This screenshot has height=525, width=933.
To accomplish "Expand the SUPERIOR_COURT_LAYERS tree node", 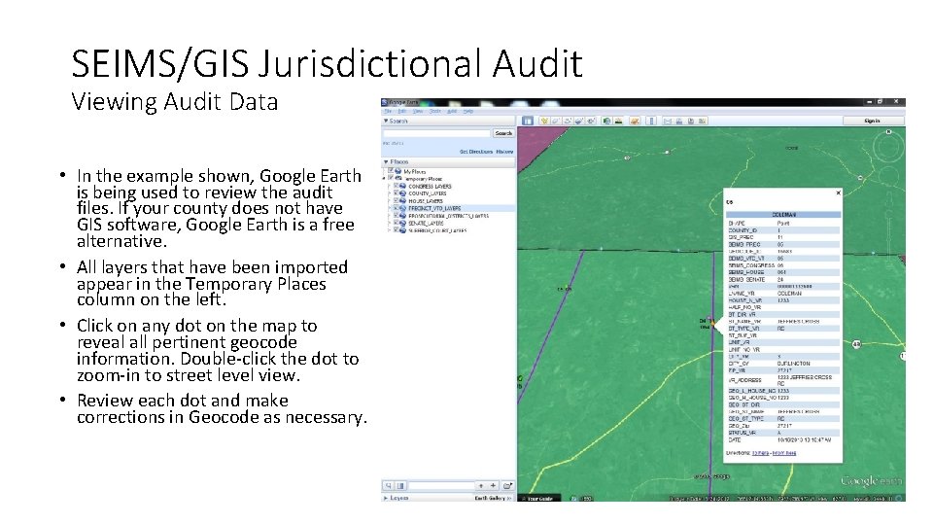I will tap(389, 230).
